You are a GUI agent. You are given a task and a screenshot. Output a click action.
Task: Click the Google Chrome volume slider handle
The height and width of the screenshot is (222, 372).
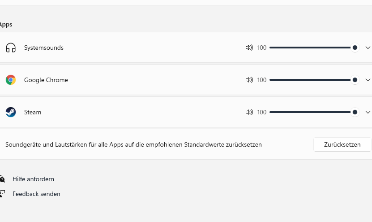[355, 80]
